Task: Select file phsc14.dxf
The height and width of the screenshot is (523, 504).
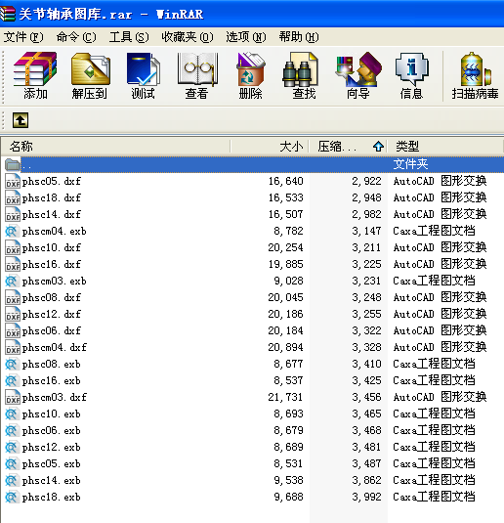Action: pos(52,214)
